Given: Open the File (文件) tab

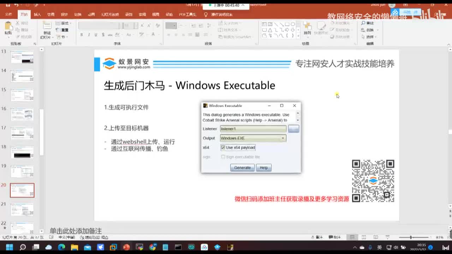Looking at the screenshot, I should pos(8,15).
